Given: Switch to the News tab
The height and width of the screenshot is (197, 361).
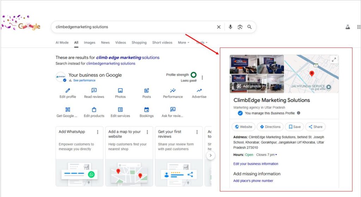Looking at the screenshot, I should [105, 43].
